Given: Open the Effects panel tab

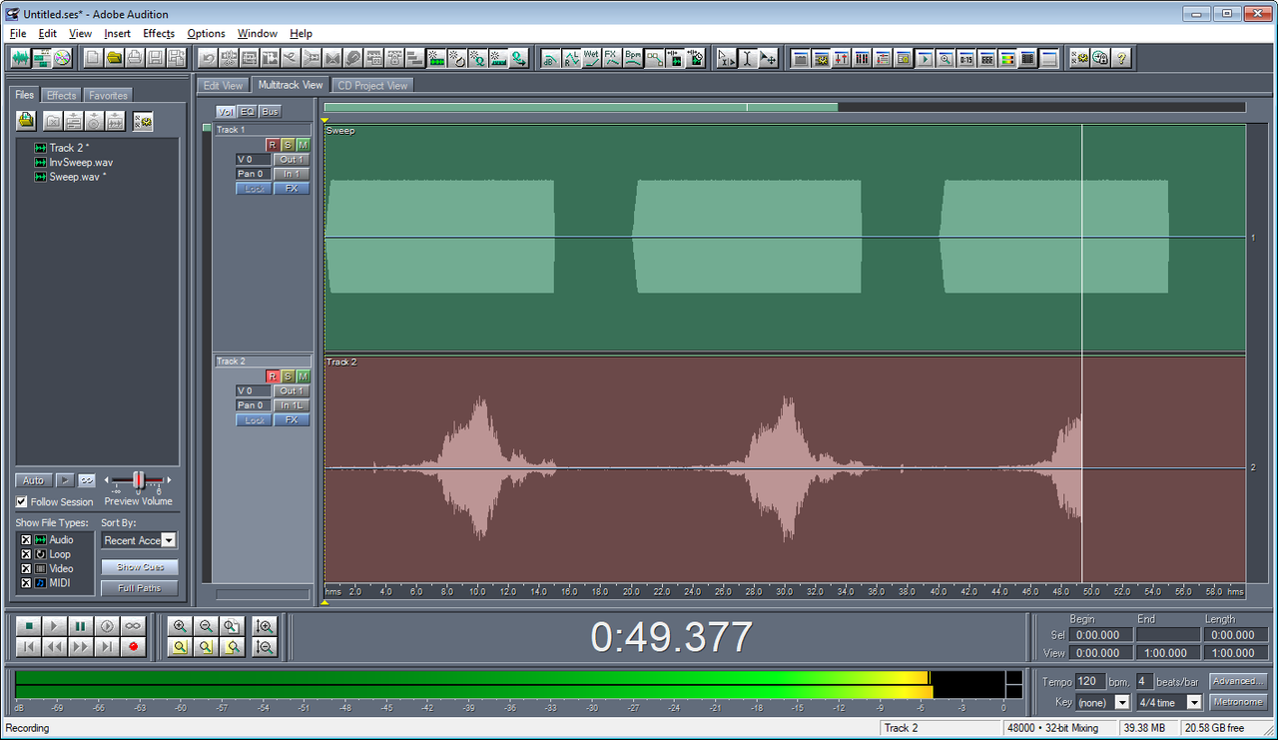Looking at the screenshot, I should click(61, 96).
